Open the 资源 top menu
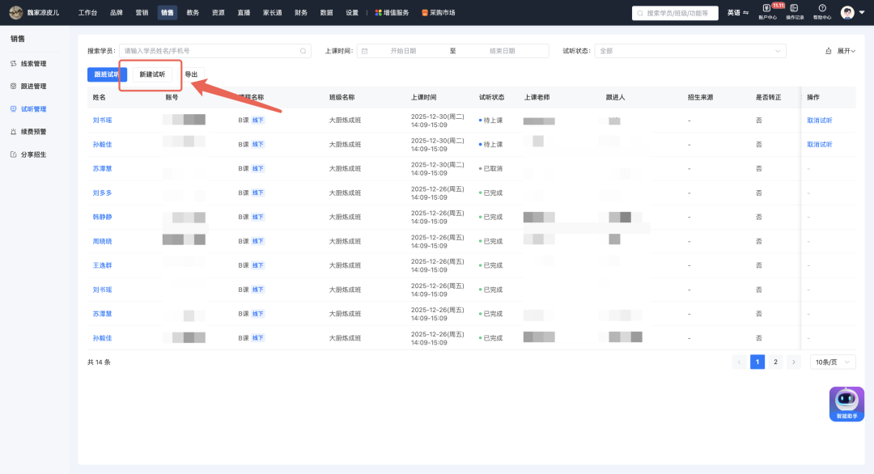This screenshot has height=474, width=874. coord(218,12)
